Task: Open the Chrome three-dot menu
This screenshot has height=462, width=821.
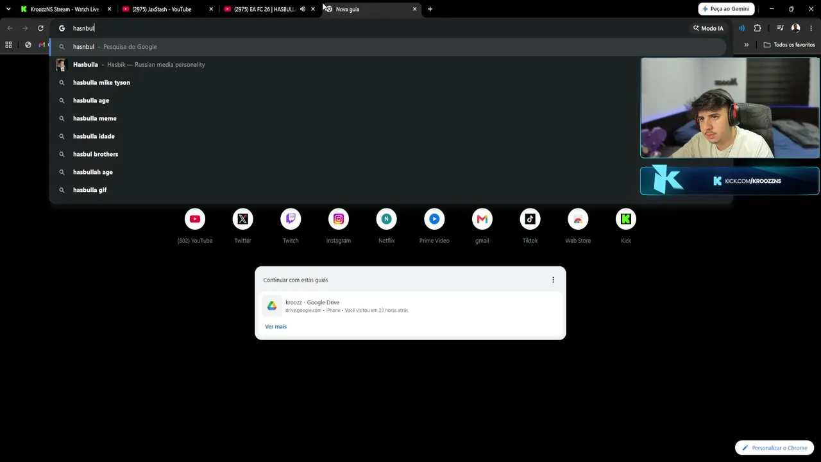Action: 811,28
